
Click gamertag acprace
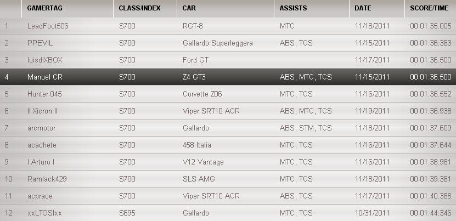[40, 196]
